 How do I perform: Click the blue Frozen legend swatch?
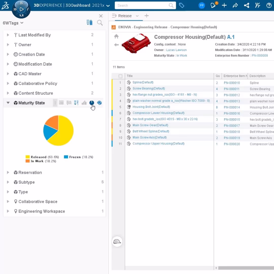click(x=66, y=157)
